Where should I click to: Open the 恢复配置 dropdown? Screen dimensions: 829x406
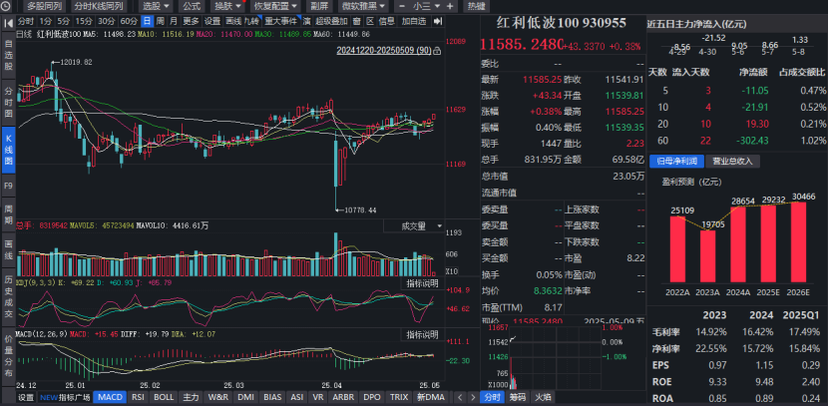tap(275, 6)
